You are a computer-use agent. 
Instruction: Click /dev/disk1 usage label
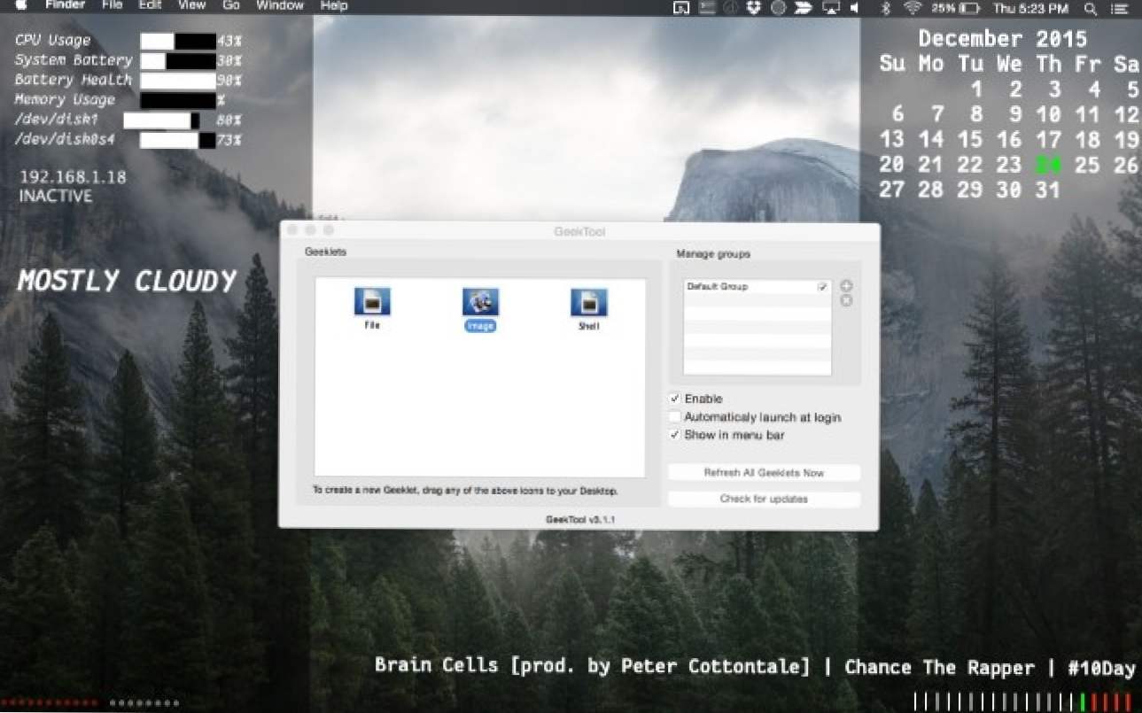[x=56, y=120]
